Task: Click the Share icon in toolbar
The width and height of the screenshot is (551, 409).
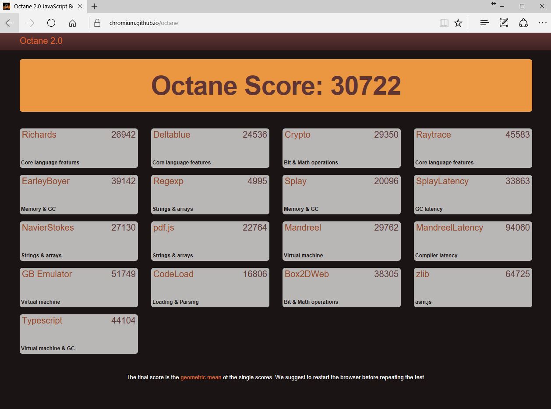Action: 523,23
